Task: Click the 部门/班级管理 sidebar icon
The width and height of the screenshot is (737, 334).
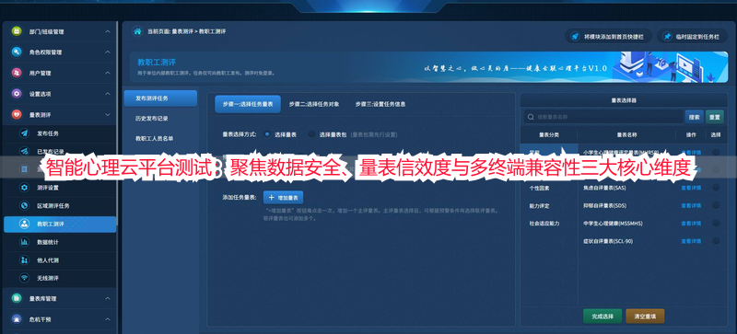Action: point(17,31)
